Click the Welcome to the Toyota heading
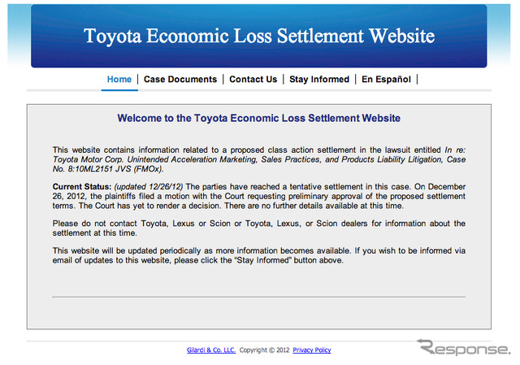 (x=258, y=118)
